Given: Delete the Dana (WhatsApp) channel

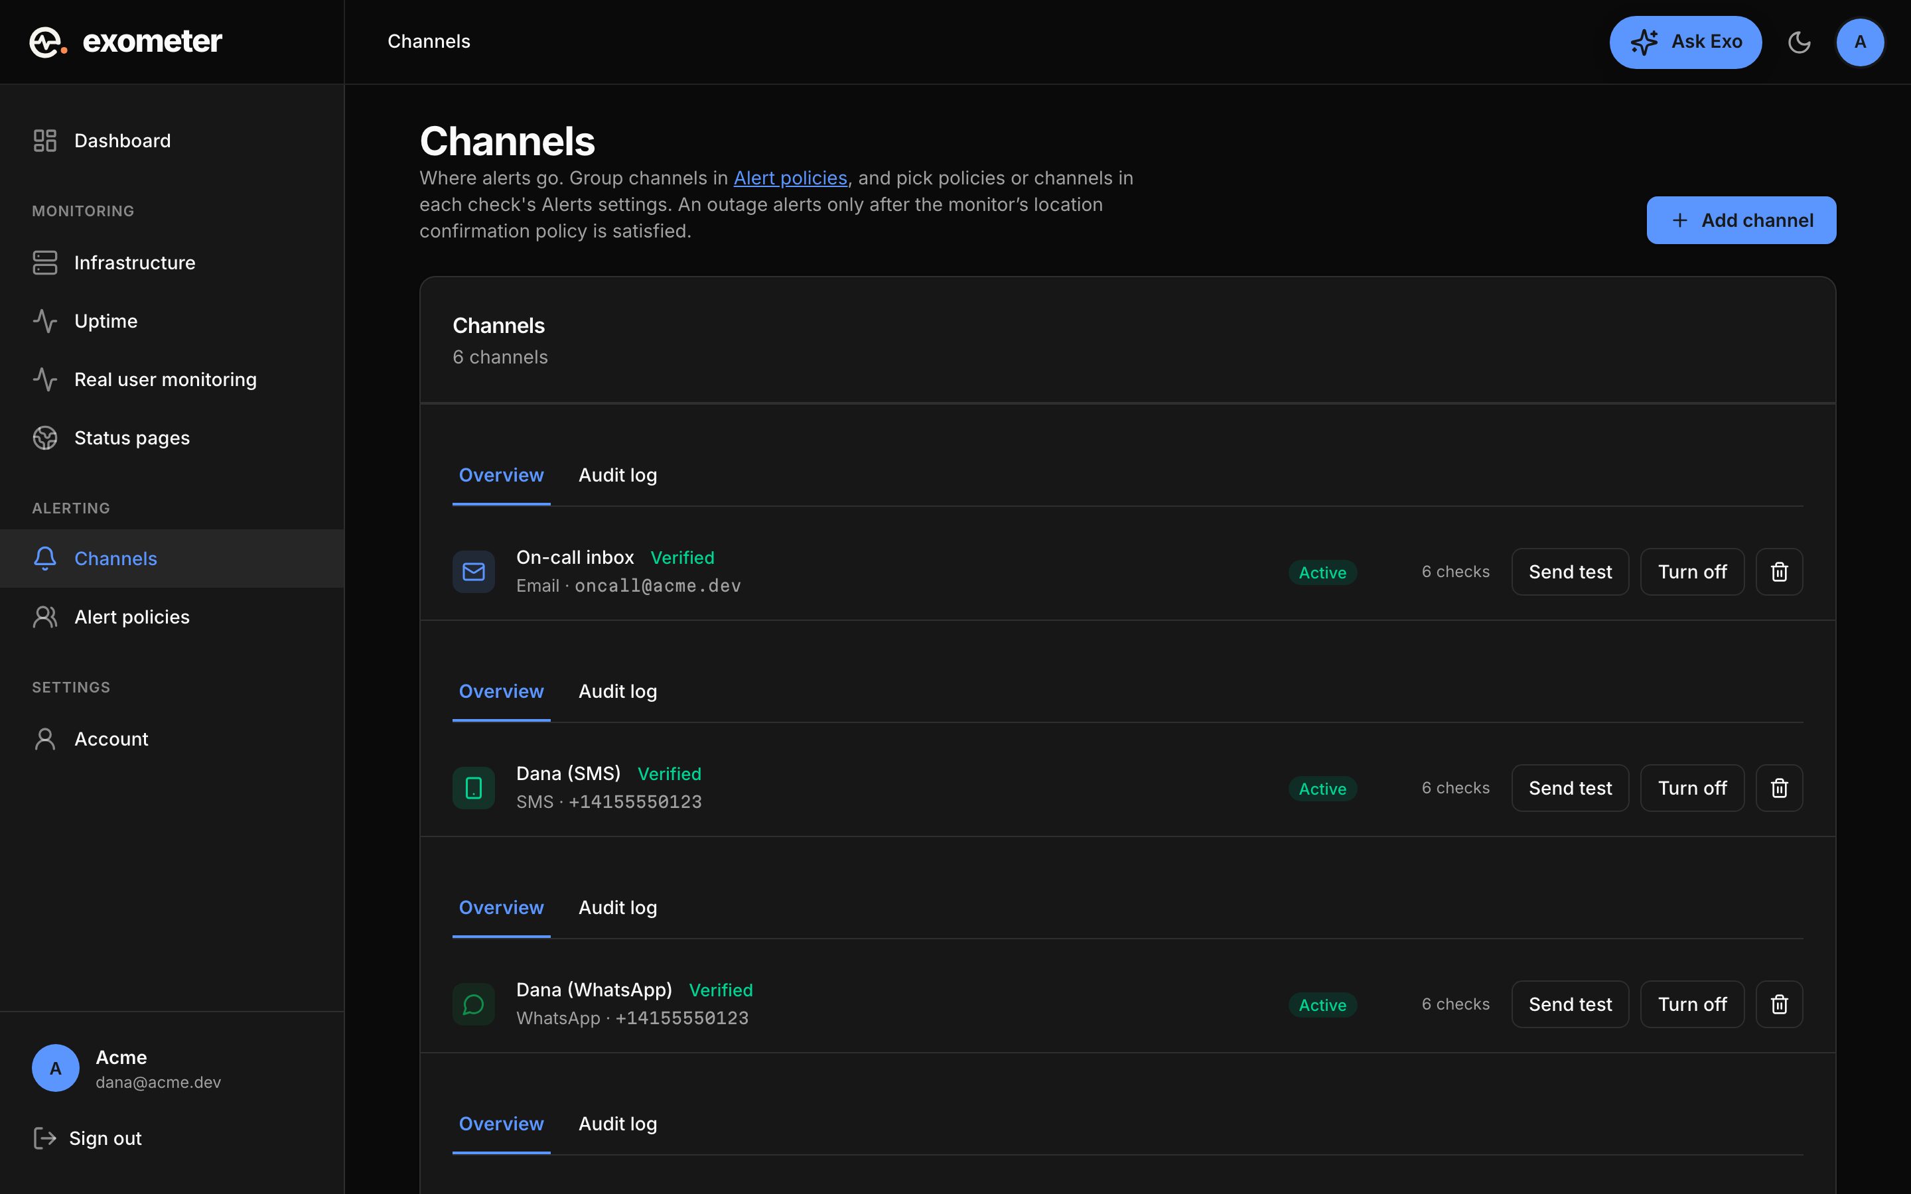Looking at the screenshot, I should [x=1779, y=1004].
